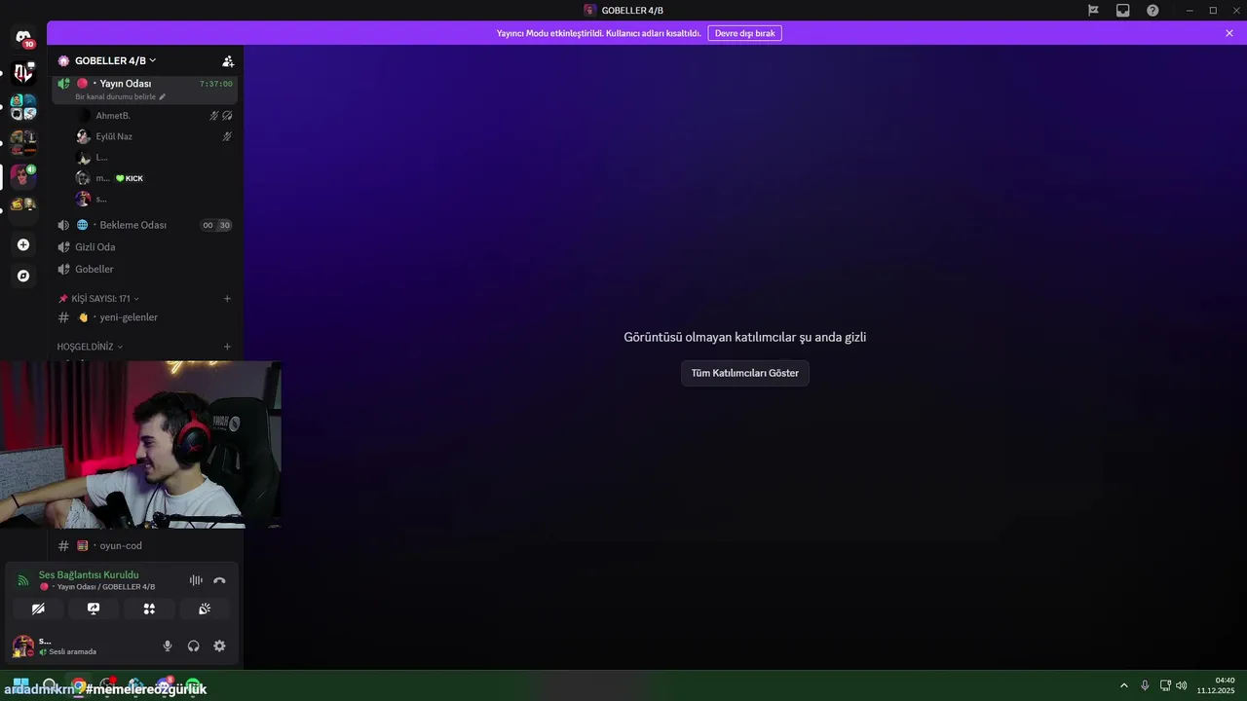The height and width of the screenshot is (701, 1247).
Task: Edit channel status pencil icon
Action: pyautogui.click(x=163, y=97)
